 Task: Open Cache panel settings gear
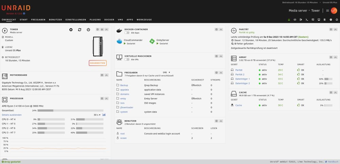coord(331,92)
